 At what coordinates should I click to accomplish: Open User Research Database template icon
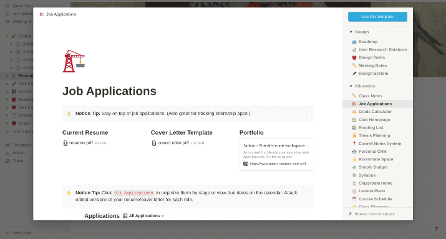[x=354, y=50]
